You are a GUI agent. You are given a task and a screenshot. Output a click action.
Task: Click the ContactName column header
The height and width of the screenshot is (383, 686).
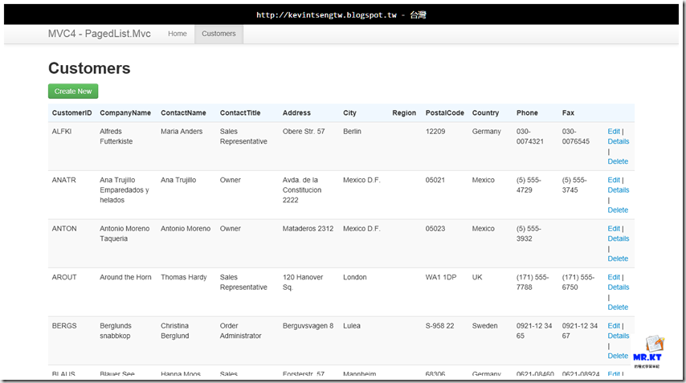pos(183,112)
